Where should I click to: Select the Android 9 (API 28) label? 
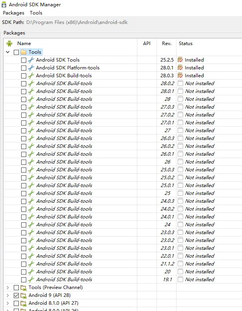[x=49, y=295]
